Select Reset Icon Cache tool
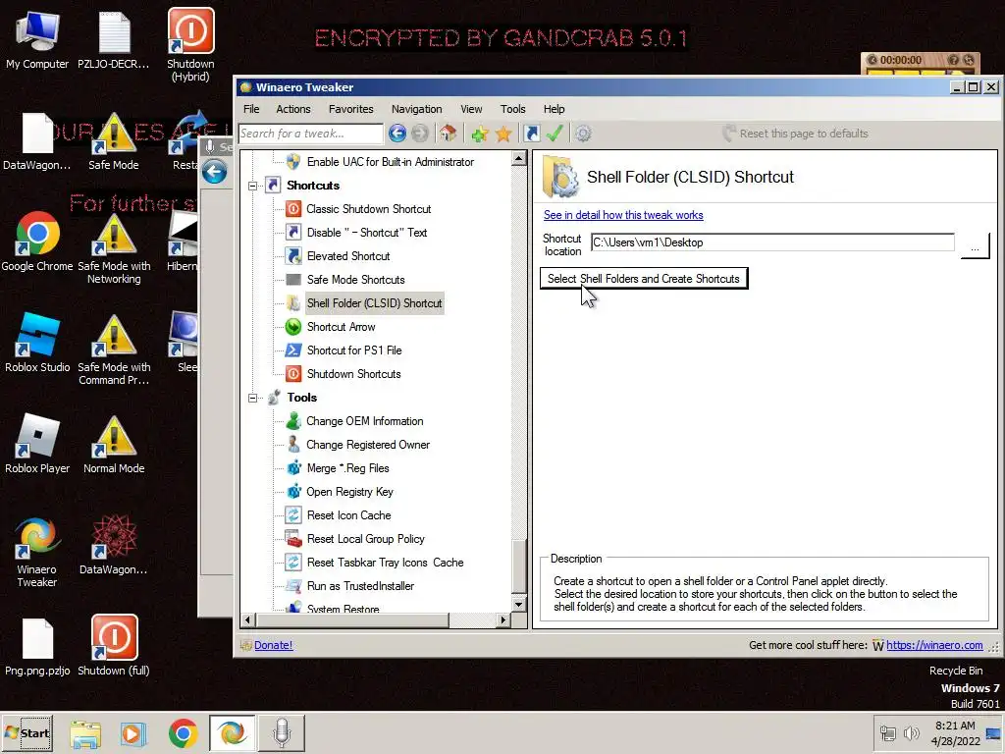 pos(348,515)
